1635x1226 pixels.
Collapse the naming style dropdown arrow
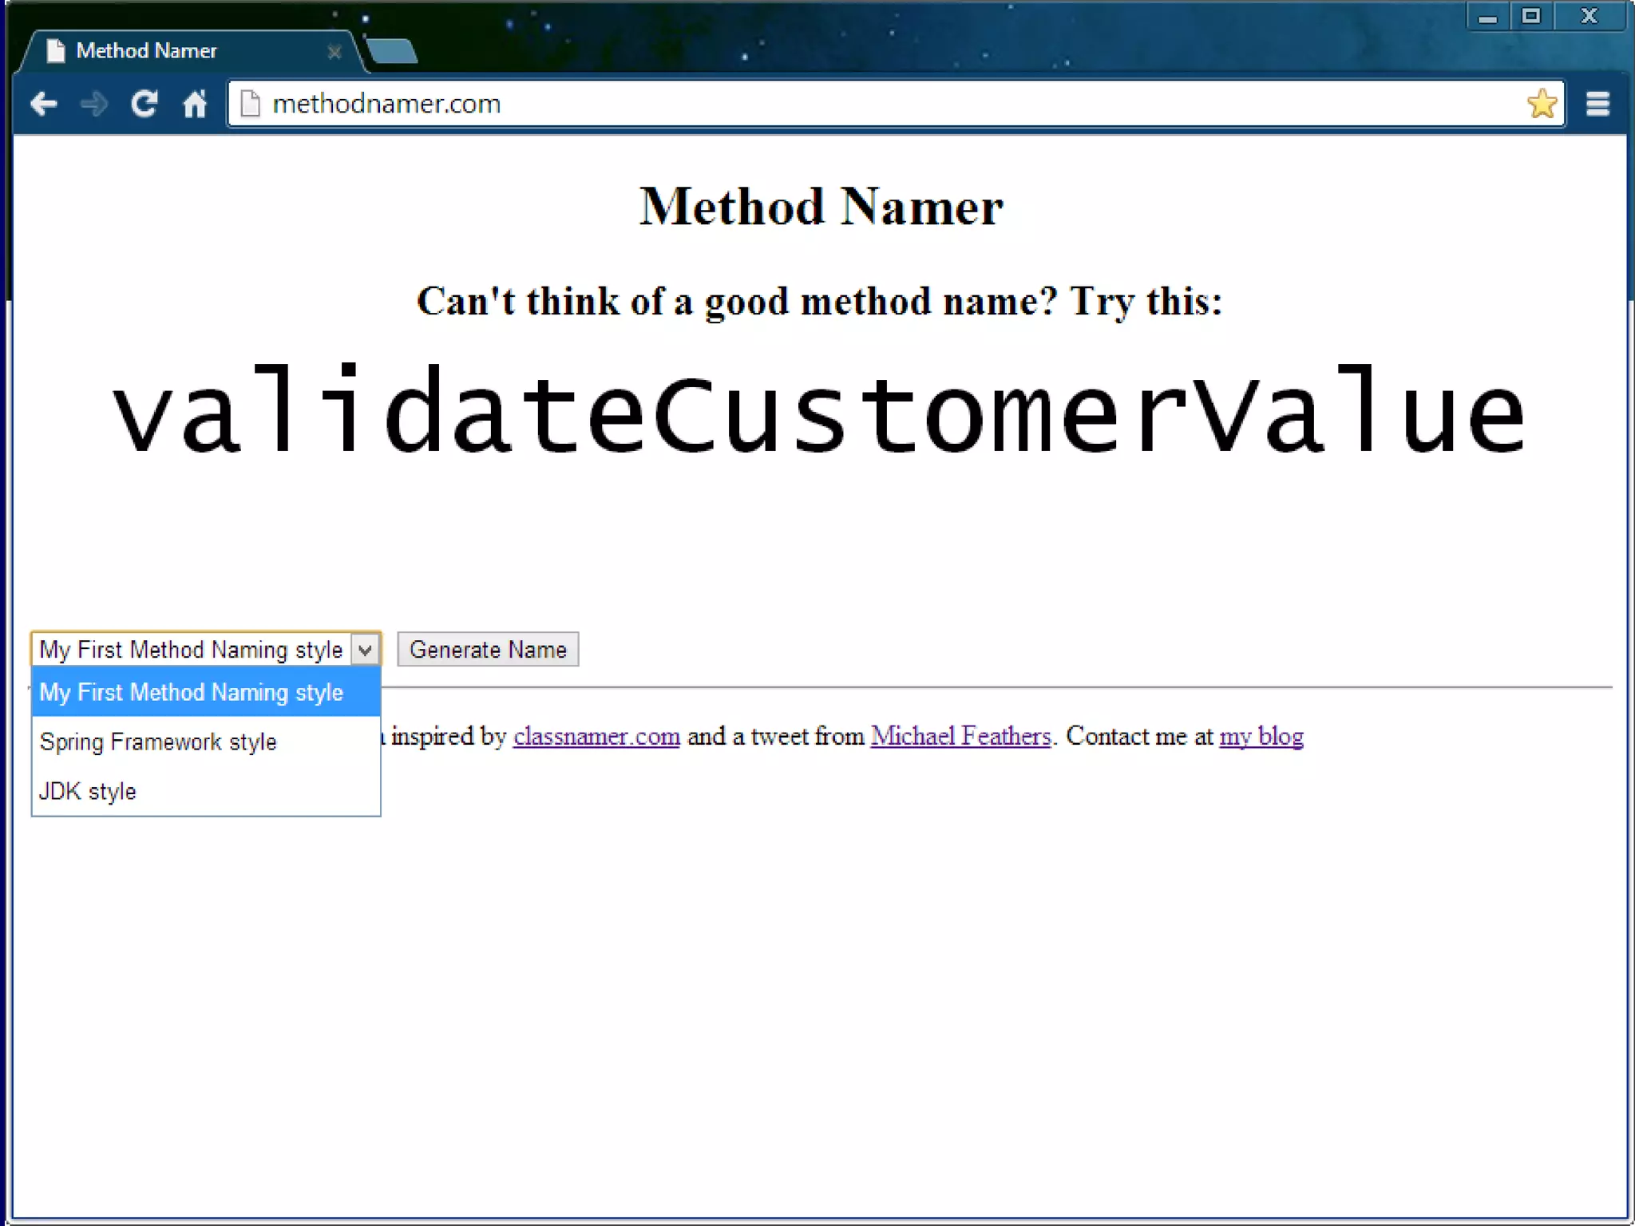click(x=365, y=650)
